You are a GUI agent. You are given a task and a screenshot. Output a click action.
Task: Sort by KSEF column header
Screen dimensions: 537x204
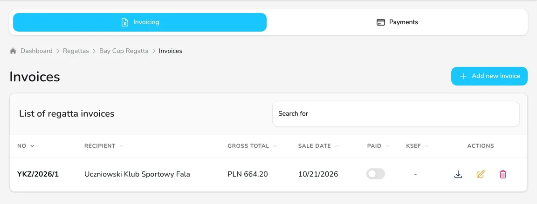point(417,146)
